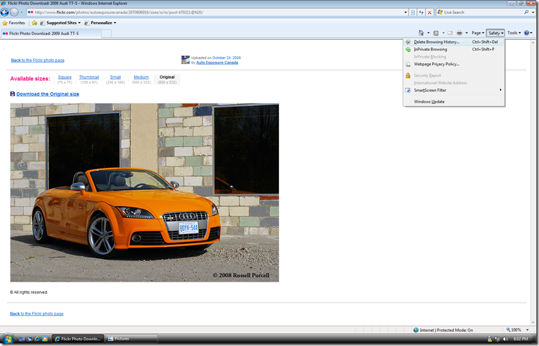Image resolution: width=539 pixels, height=346 pixels.
Task: Expand the zoom level dropdown arrow
Action: point(527,330)
